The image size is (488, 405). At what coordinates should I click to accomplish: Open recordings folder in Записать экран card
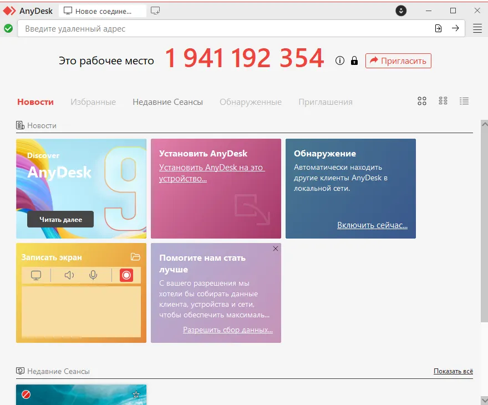tap(135, 257)
